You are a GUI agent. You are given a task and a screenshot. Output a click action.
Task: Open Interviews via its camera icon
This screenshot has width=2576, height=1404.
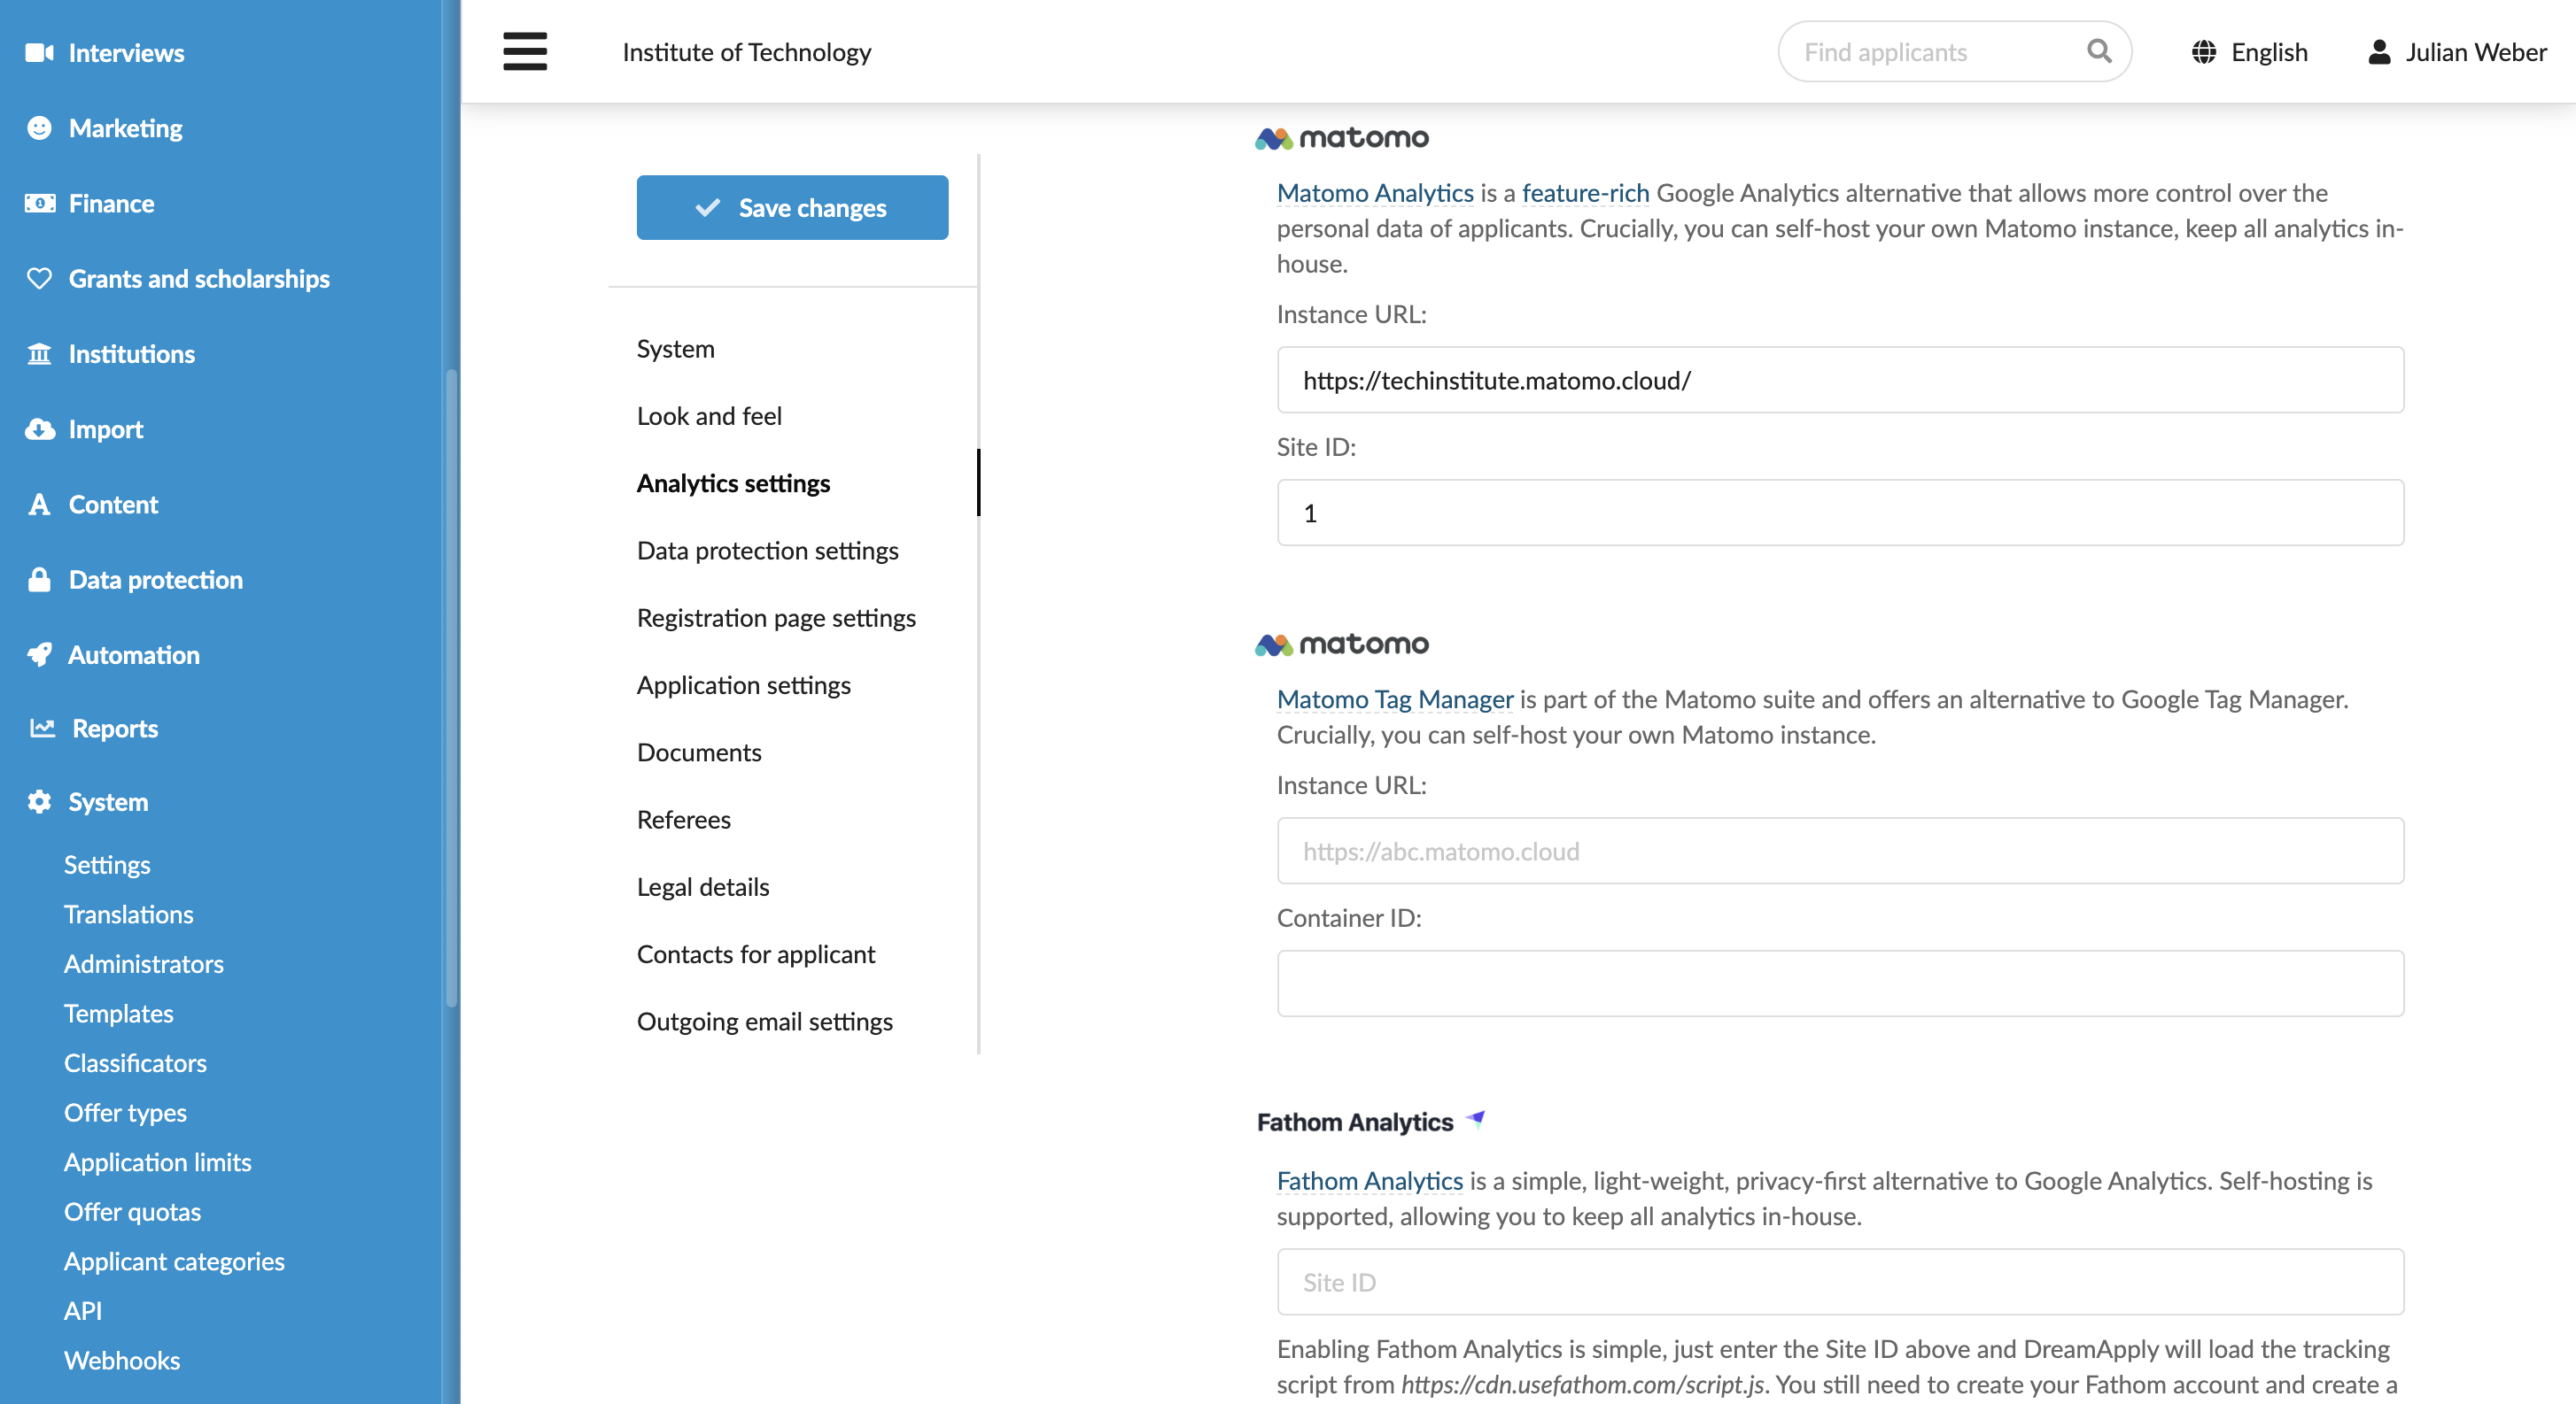pyautogui.click(x=39, y=53)
